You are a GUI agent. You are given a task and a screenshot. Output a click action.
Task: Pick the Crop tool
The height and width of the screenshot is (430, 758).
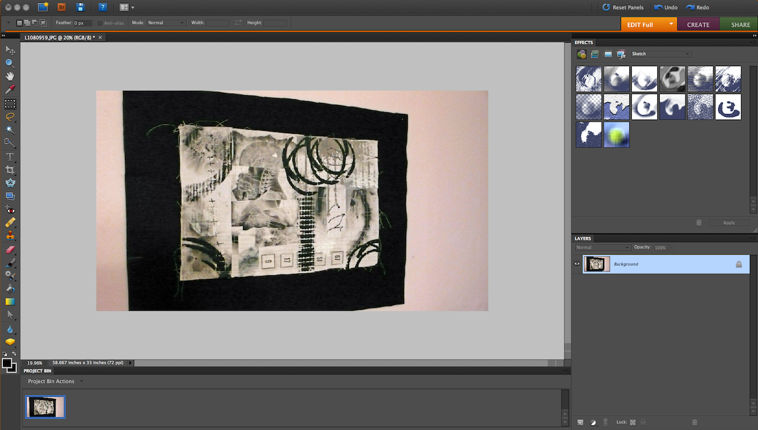tap(10, 169)
